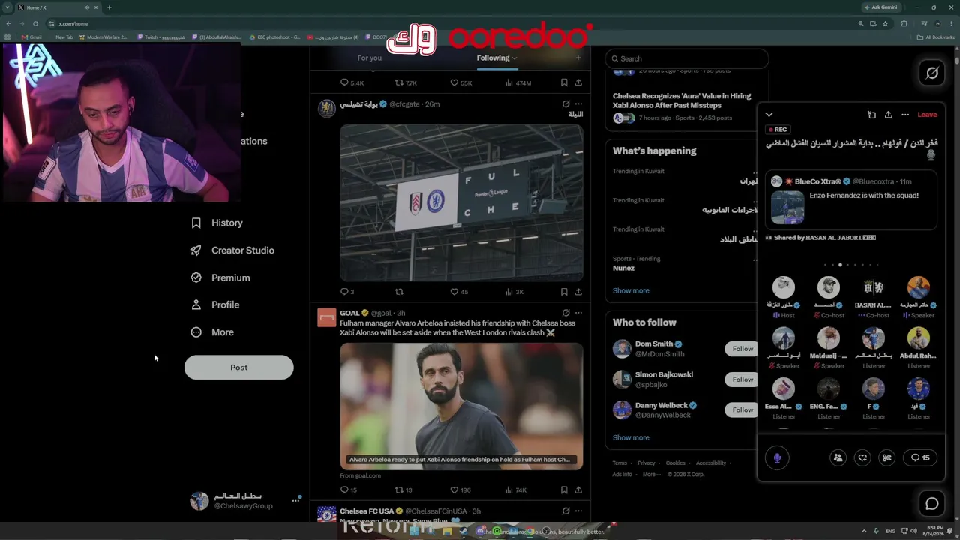
Task: Bookmark the GOAL Arbeloa post
Action: click(564, 490)
